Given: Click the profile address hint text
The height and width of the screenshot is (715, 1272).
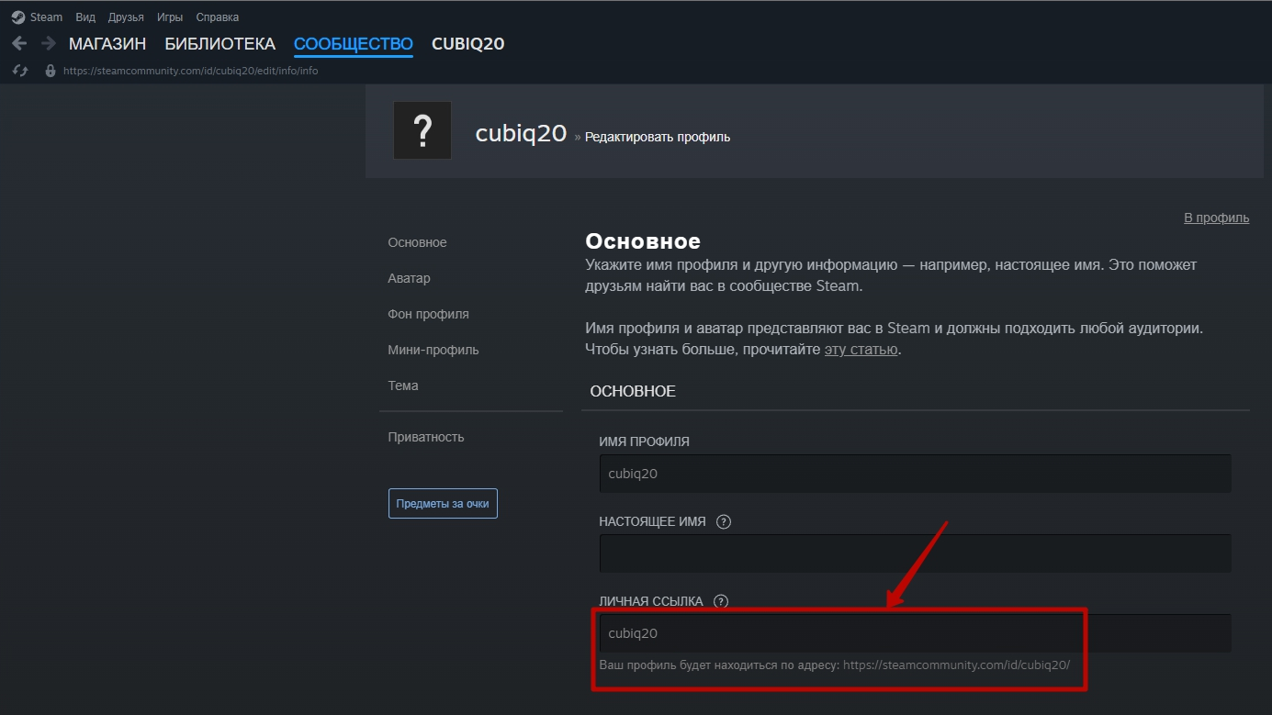Looking at the screenshot, I should coord(835,665).
